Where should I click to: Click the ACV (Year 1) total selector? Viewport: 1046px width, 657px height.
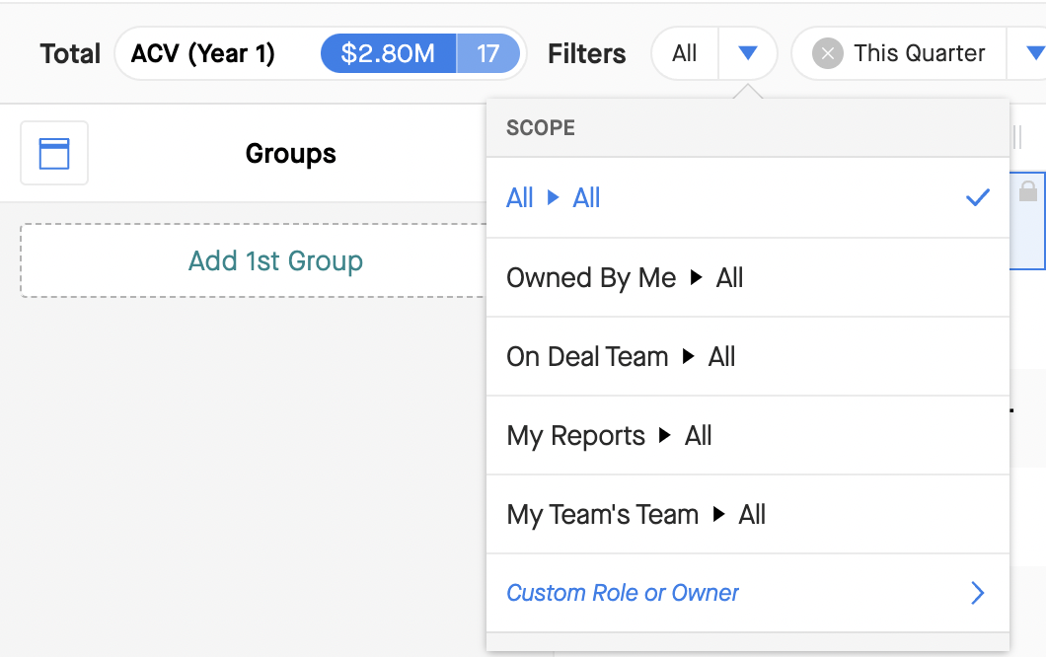[x=203, y=53]
